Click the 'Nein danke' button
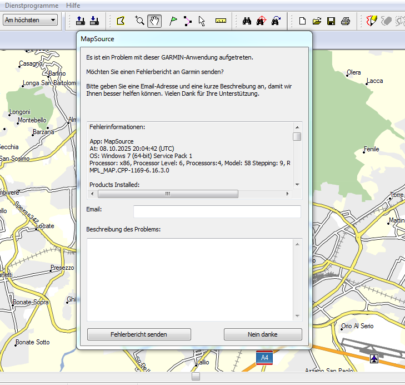Screen dimensions: 405x385 (263, 334)
